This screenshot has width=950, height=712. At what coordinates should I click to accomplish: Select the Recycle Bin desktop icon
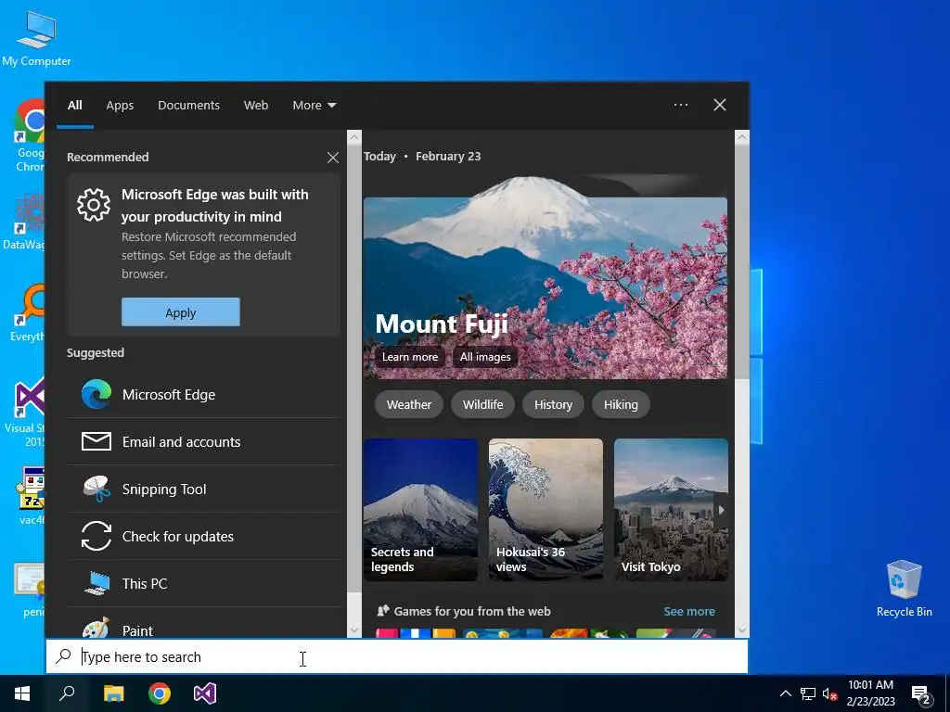click(x=904, y=587)
